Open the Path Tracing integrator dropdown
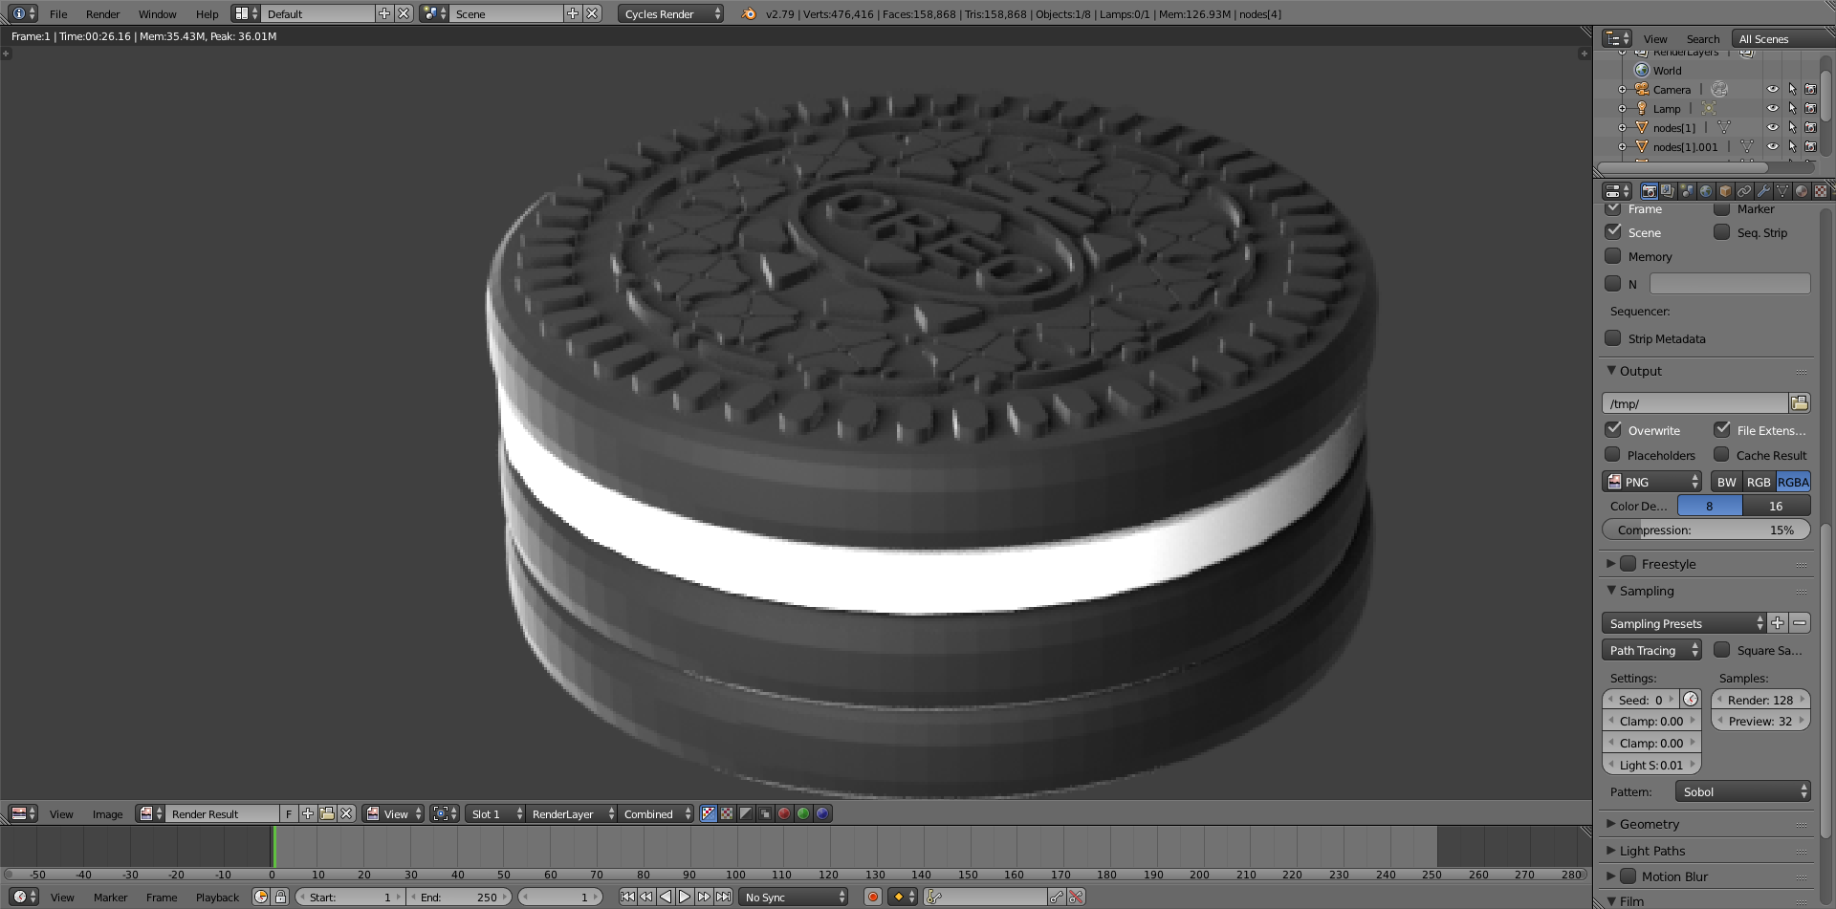Viewport: 1836px width, 909px height. pyautogui.click(x=1651, y=650)
